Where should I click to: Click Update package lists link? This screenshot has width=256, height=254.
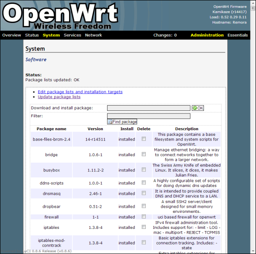tap(59, 97)
